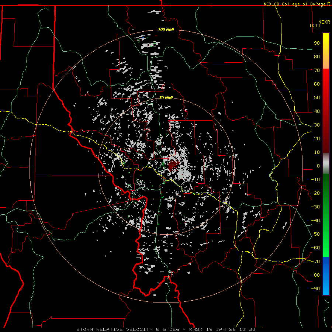The width and height of the screenshot is (332, 332).
Task: Click the positive 10 scale value
Action: [317, 152]
